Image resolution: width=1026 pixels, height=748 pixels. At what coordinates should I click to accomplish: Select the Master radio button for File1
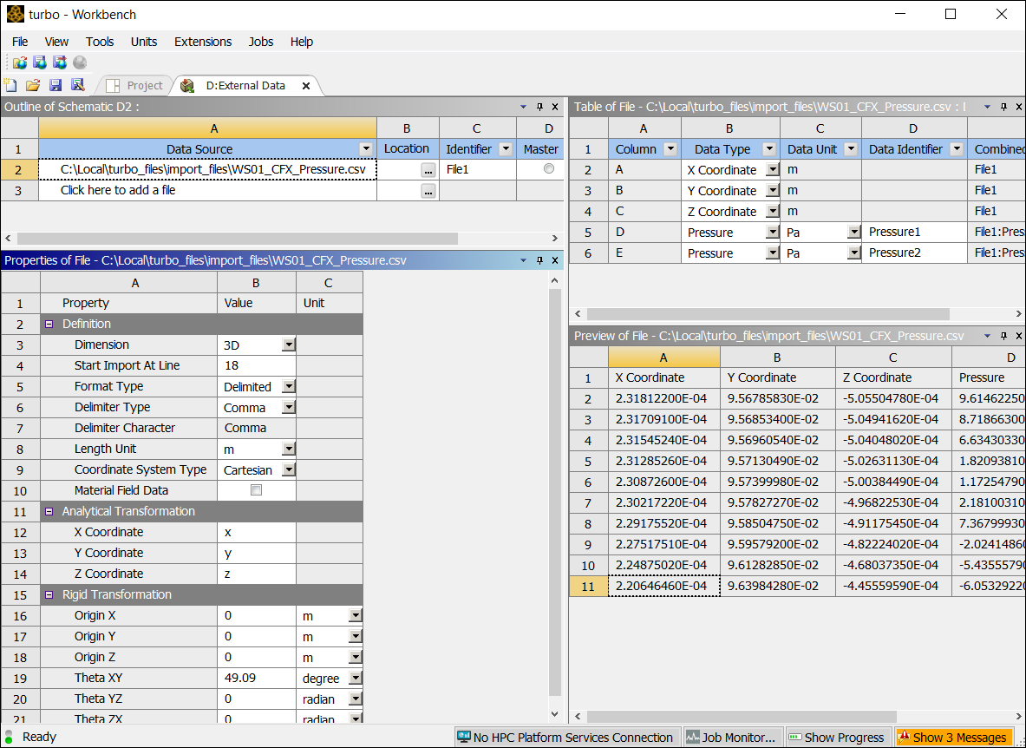click(548, 169)
